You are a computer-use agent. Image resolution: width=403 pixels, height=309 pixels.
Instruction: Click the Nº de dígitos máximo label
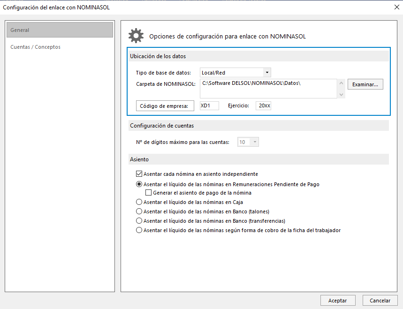pos(183,142)
